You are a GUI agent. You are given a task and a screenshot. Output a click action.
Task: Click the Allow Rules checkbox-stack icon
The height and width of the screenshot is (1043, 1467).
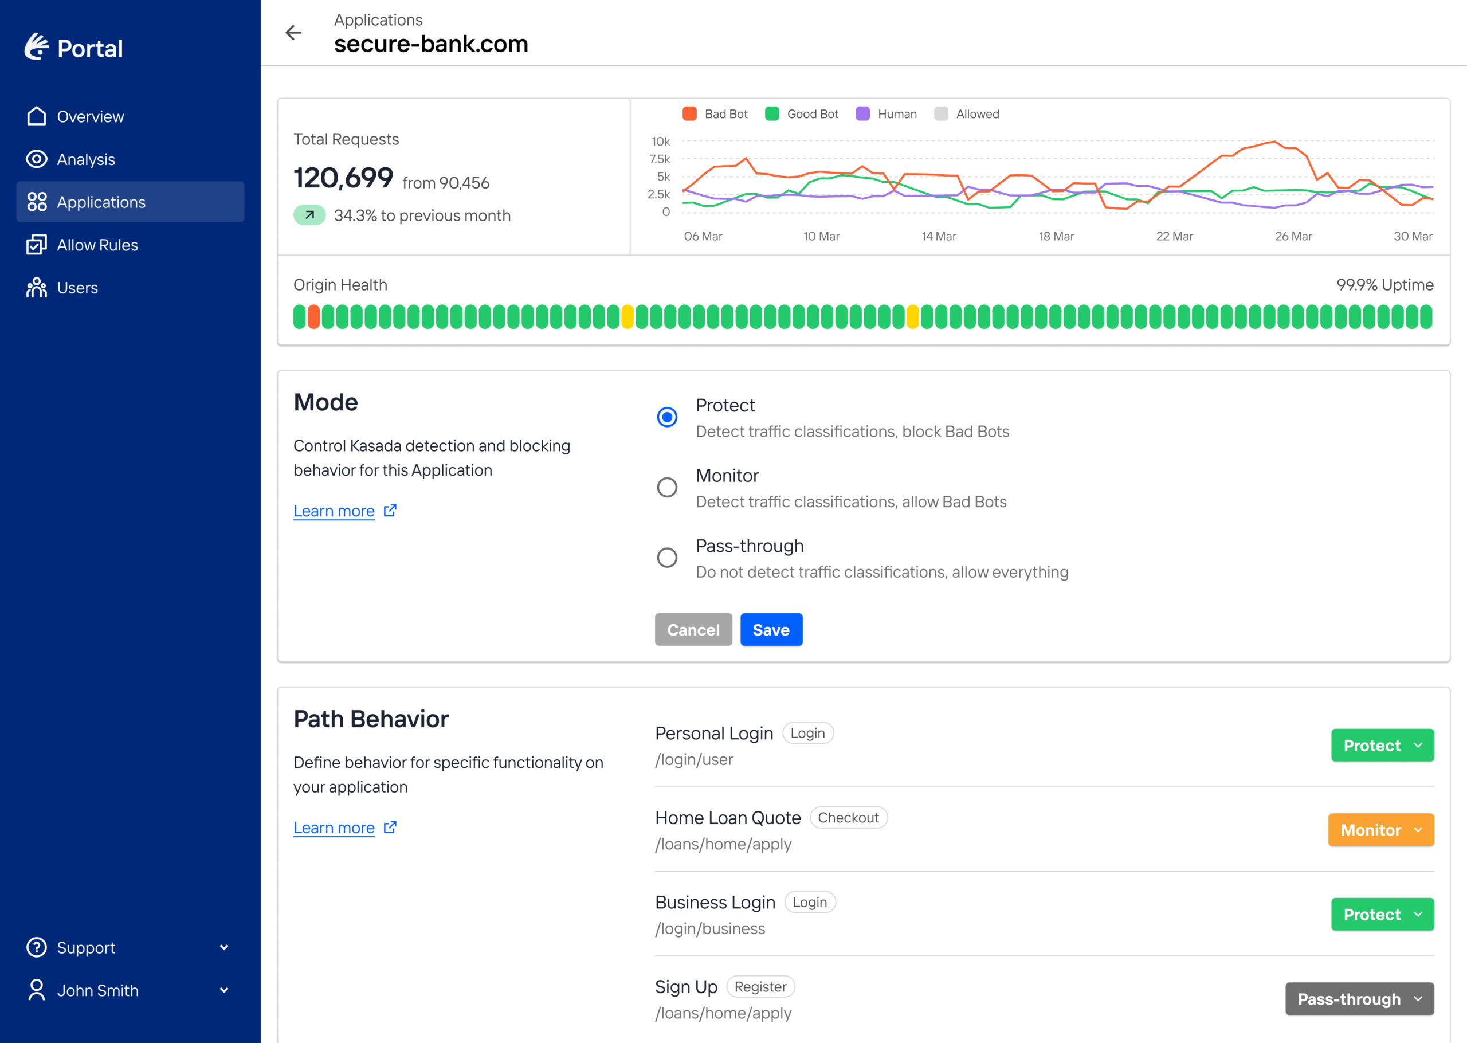pos(37,245)
